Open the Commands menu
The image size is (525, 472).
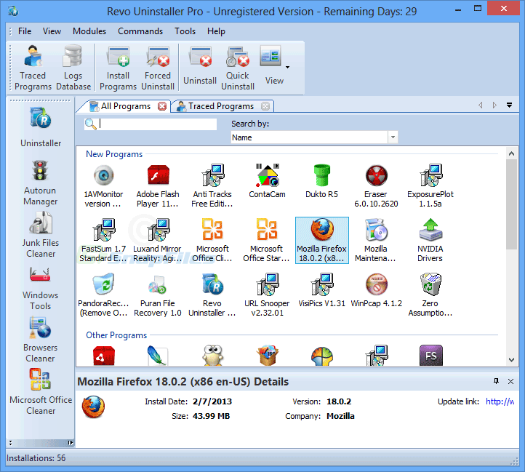click(x=140, y=31)
